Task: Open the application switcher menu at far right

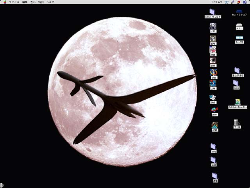Action: (x=245, y=2)
